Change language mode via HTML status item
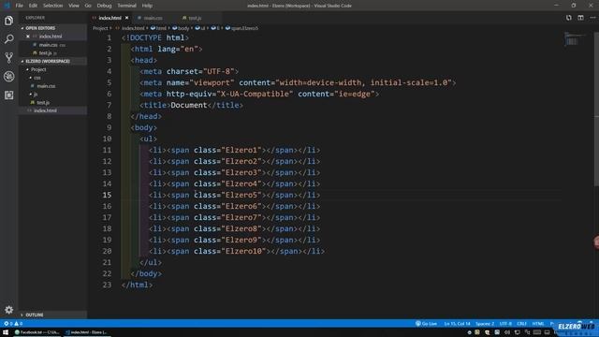The image size is (599, 337). pos(538,324)
